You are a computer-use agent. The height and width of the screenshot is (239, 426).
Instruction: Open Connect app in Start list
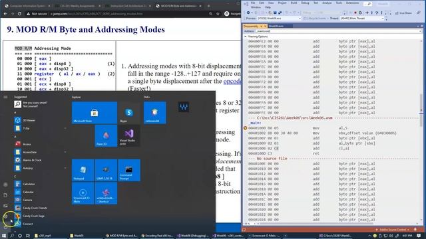[x=39, y=224]
